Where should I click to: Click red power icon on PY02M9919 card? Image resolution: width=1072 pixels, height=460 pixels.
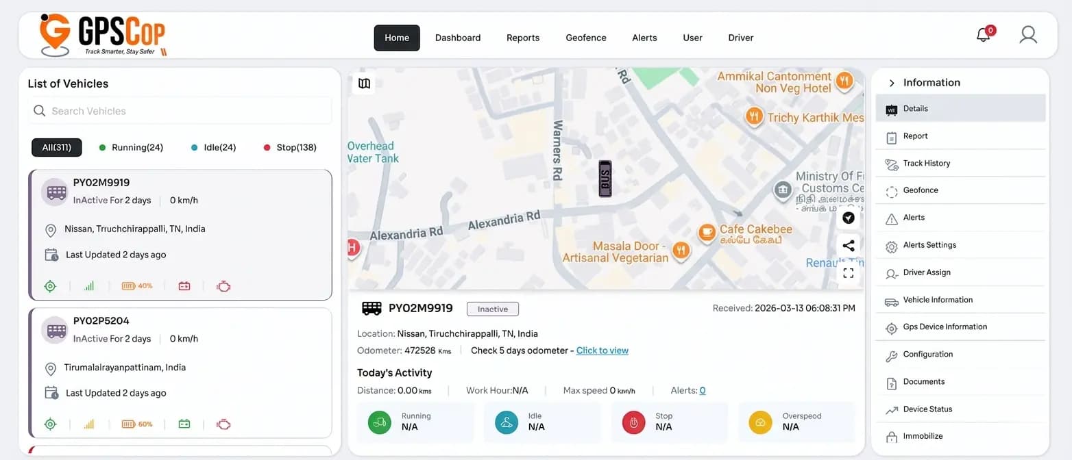[x=184, y=286]
